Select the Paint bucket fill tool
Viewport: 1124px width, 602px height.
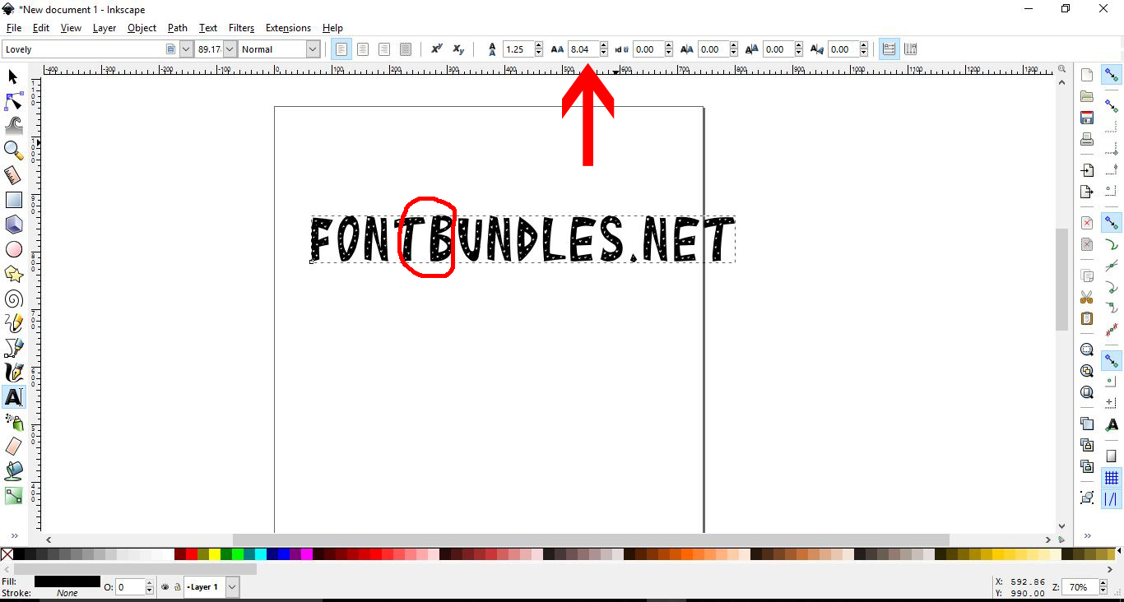click(x=13, y=471)
